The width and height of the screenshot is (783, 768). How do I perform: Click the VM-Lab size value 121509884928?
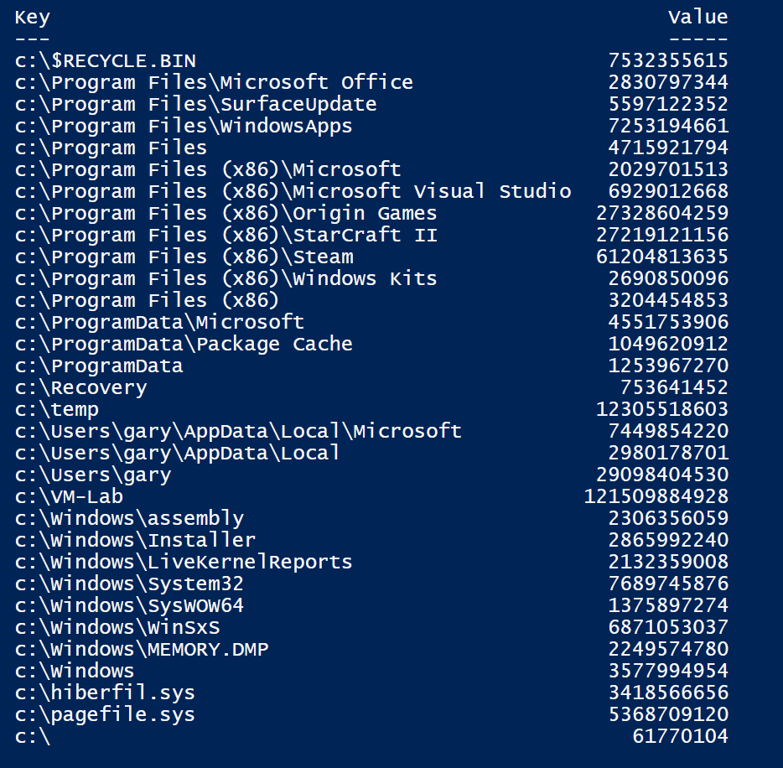coord(656,496)
